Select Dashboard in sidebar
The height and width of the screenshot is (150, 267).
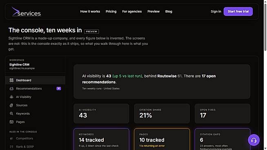point(35,80)
